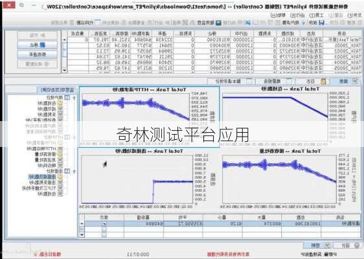This screenshot has width=364, height=259.
Task: Click statistics table scrollbar down arrow
Action: click(82, 235)
